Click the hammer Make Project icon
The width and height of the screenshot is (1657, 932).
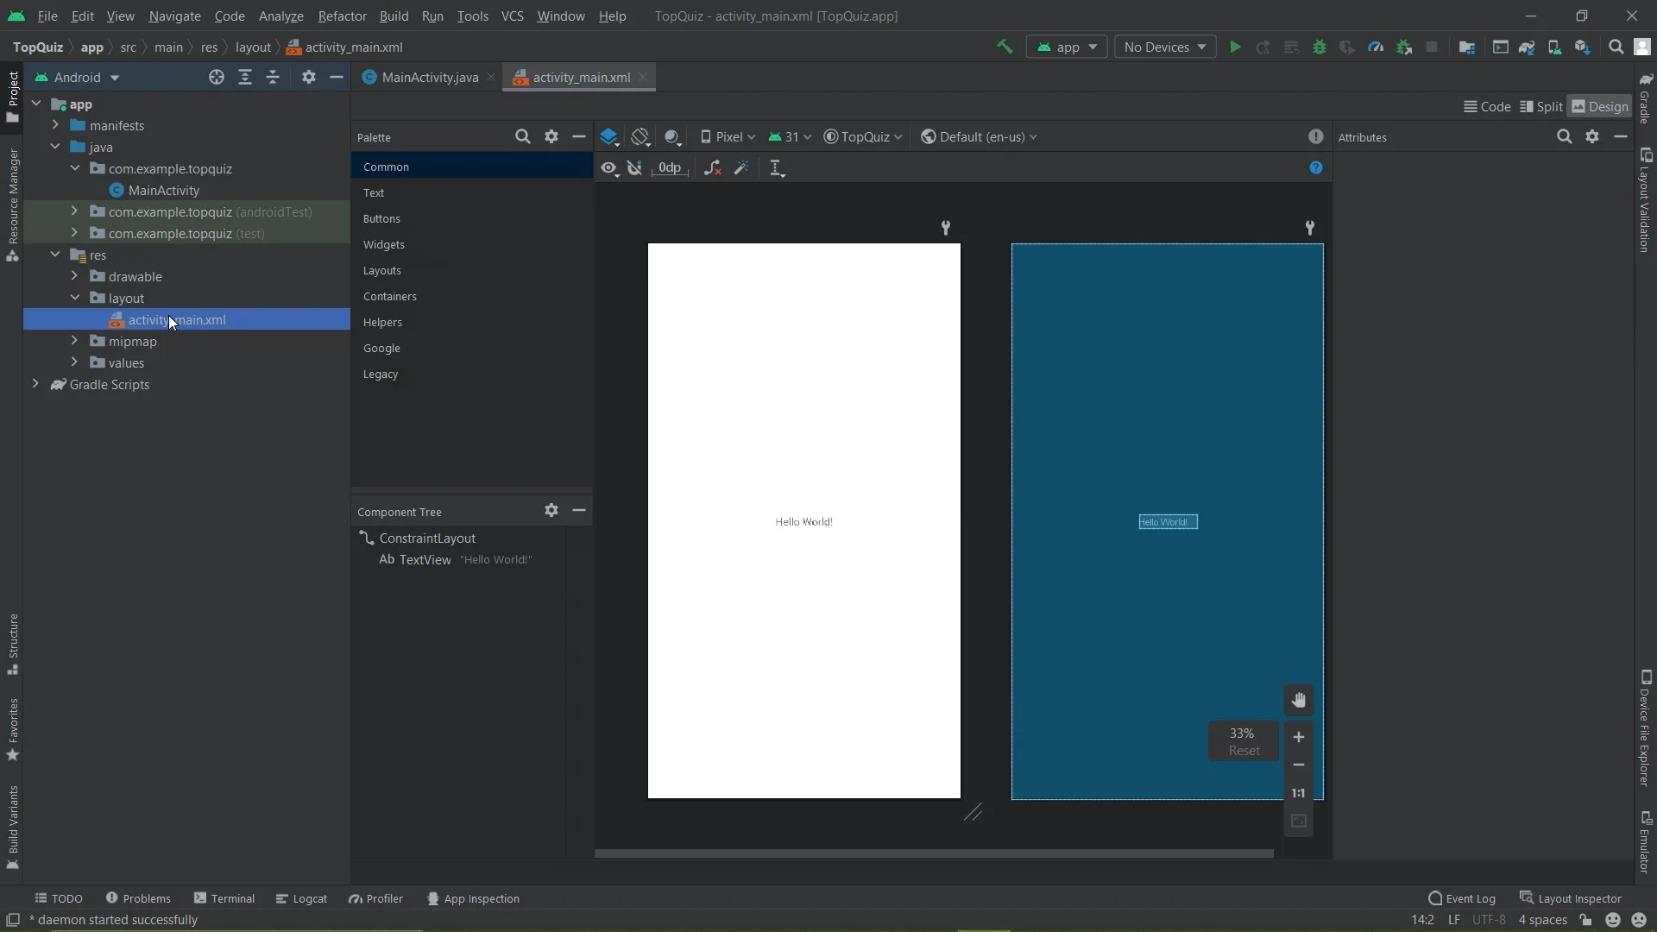pos(1005,47)
